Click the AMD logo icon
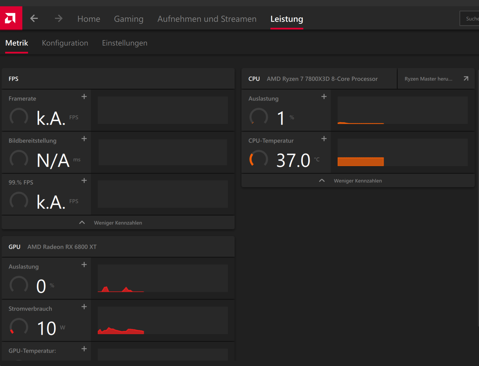 [11, 18]
